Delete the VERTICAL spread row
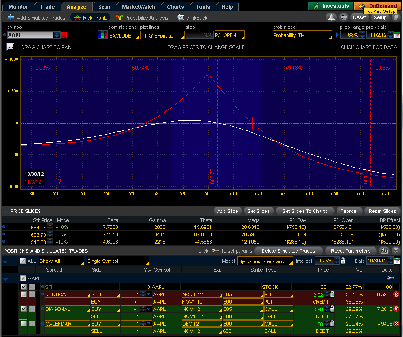The width and height of the screenshot is (403, 337). (396, 294)
